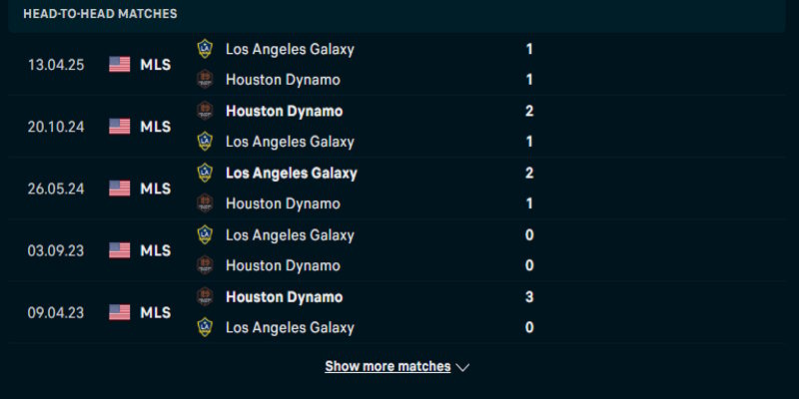The height and width of the screenshot is (399, 799).
Task: Click LA Galaxy crest in 26.05.24 match
Action: (x=205, y=173)
